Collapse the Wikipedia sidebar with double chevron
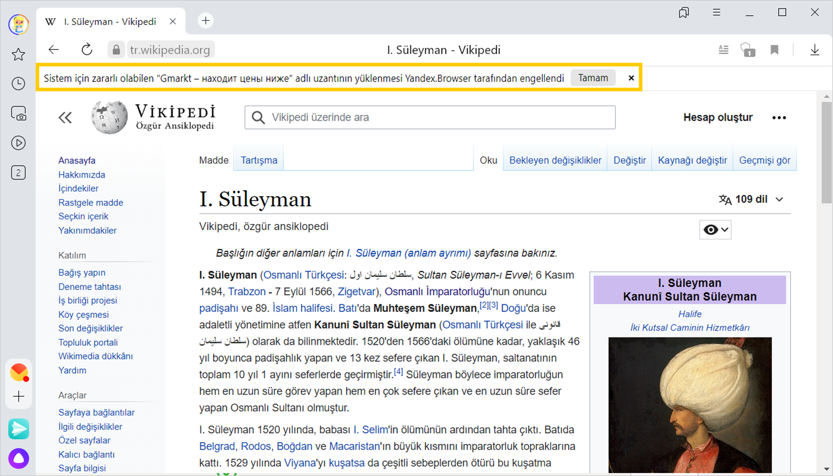833x476 pixels. (x=65, y=118)
